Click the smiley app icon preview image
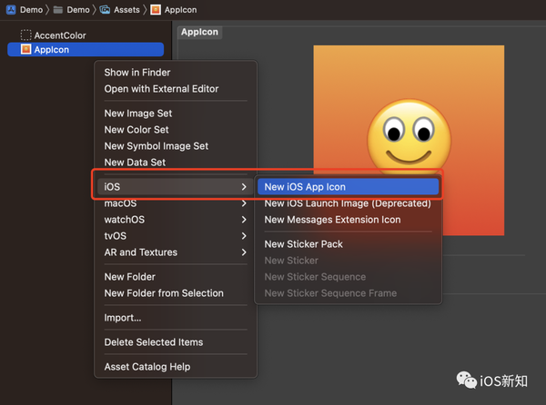Image resolution: width=546 pixels, height=405 pixels. [x=408, y=139]
